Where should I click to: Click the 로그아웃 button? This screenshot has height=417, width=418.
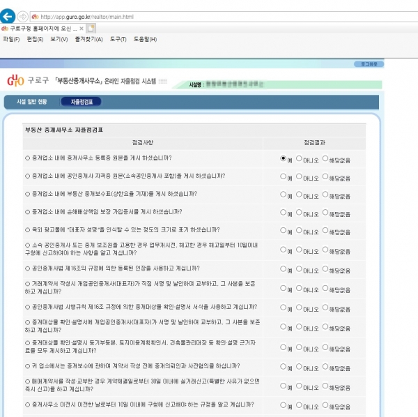(369, 64)
